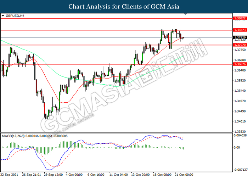Viewport: 248px width, 177px height.
Task: Click the 1.35920 price axis value
Action: pos(240,81)
